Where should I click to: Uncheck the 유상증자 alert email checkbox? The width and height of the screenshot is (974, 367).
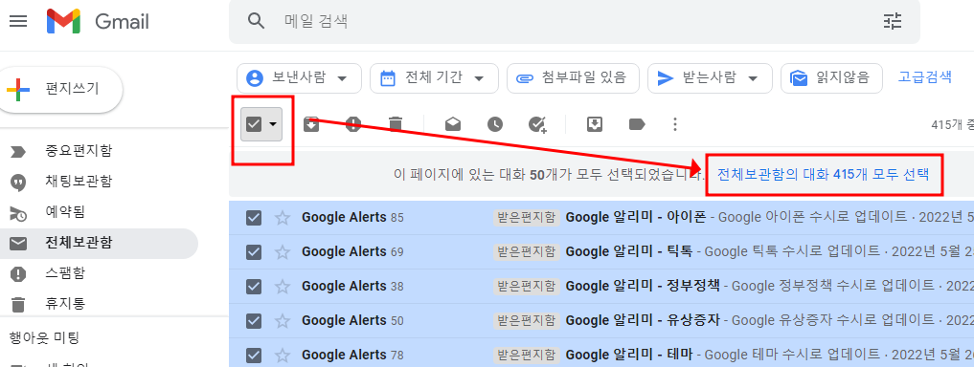point(254,320)
